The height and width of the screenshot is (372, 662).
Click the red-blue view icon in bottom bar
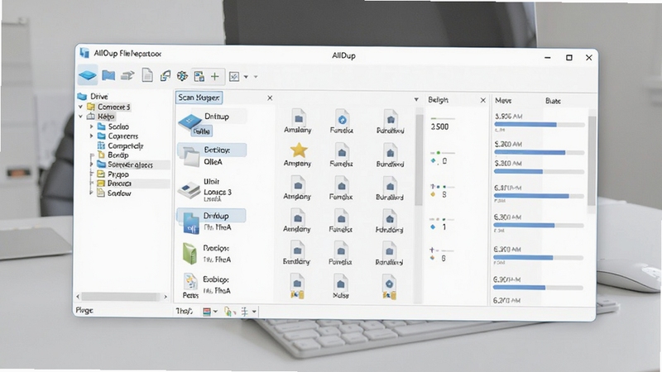pos(206,312)
